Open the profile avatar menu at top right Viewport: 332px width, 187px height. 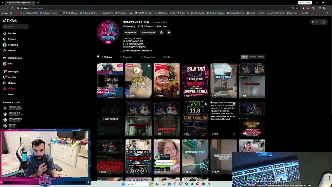(323, 22)
